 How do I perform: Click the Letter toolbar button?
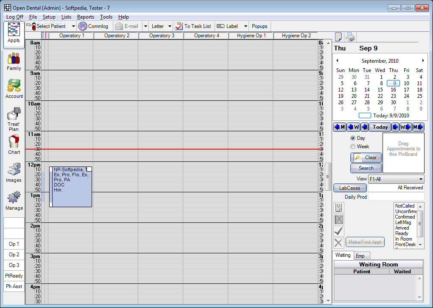(158, 26)
